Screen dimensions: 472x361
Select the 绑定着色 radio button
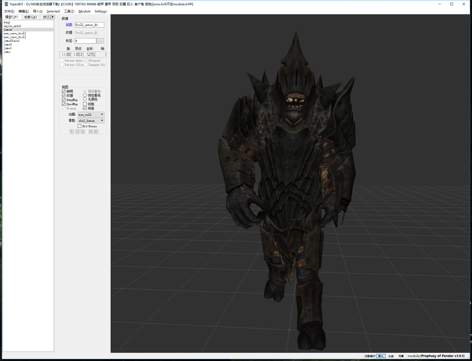click(x=85, y=95)
